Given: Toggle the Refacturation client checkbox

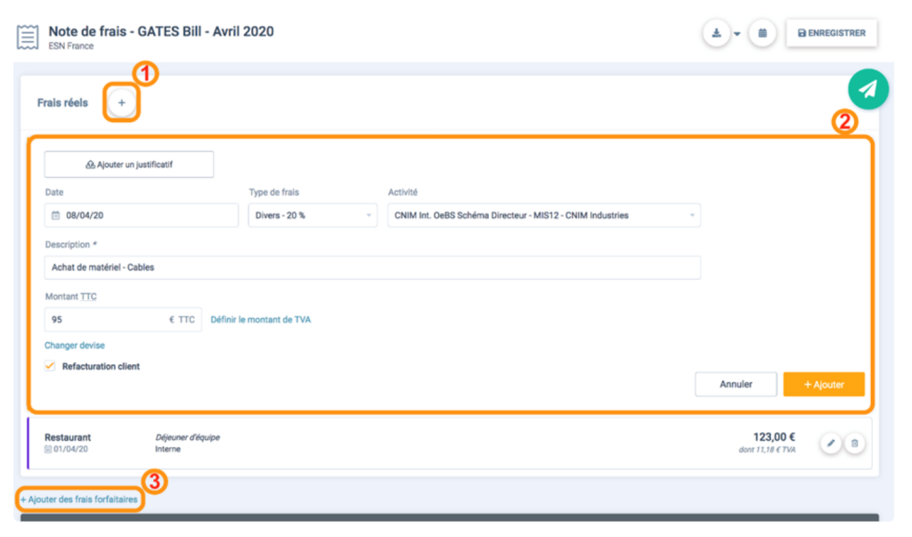Looking at the screenshot, I should [x=50, y=366].
